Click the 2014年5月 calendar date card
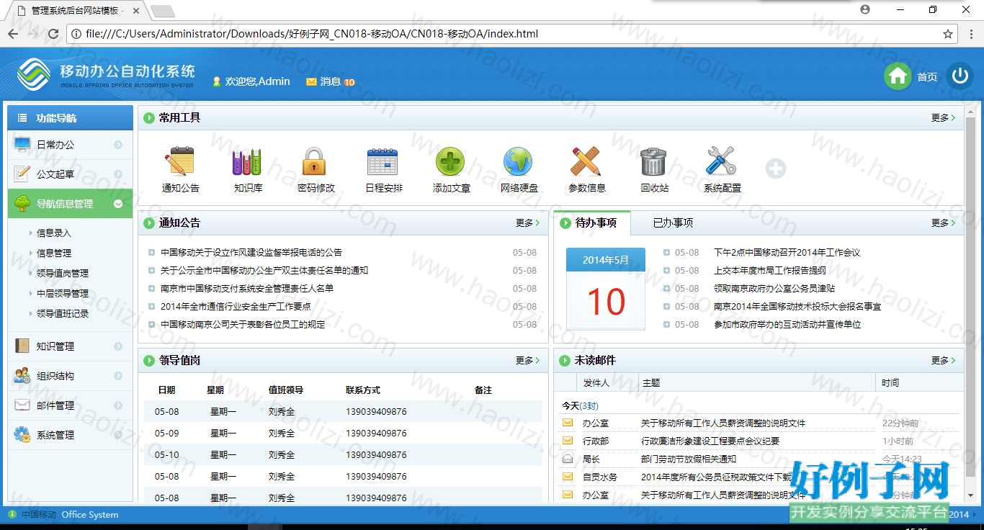Screen dimensions: 984x530 606,289
